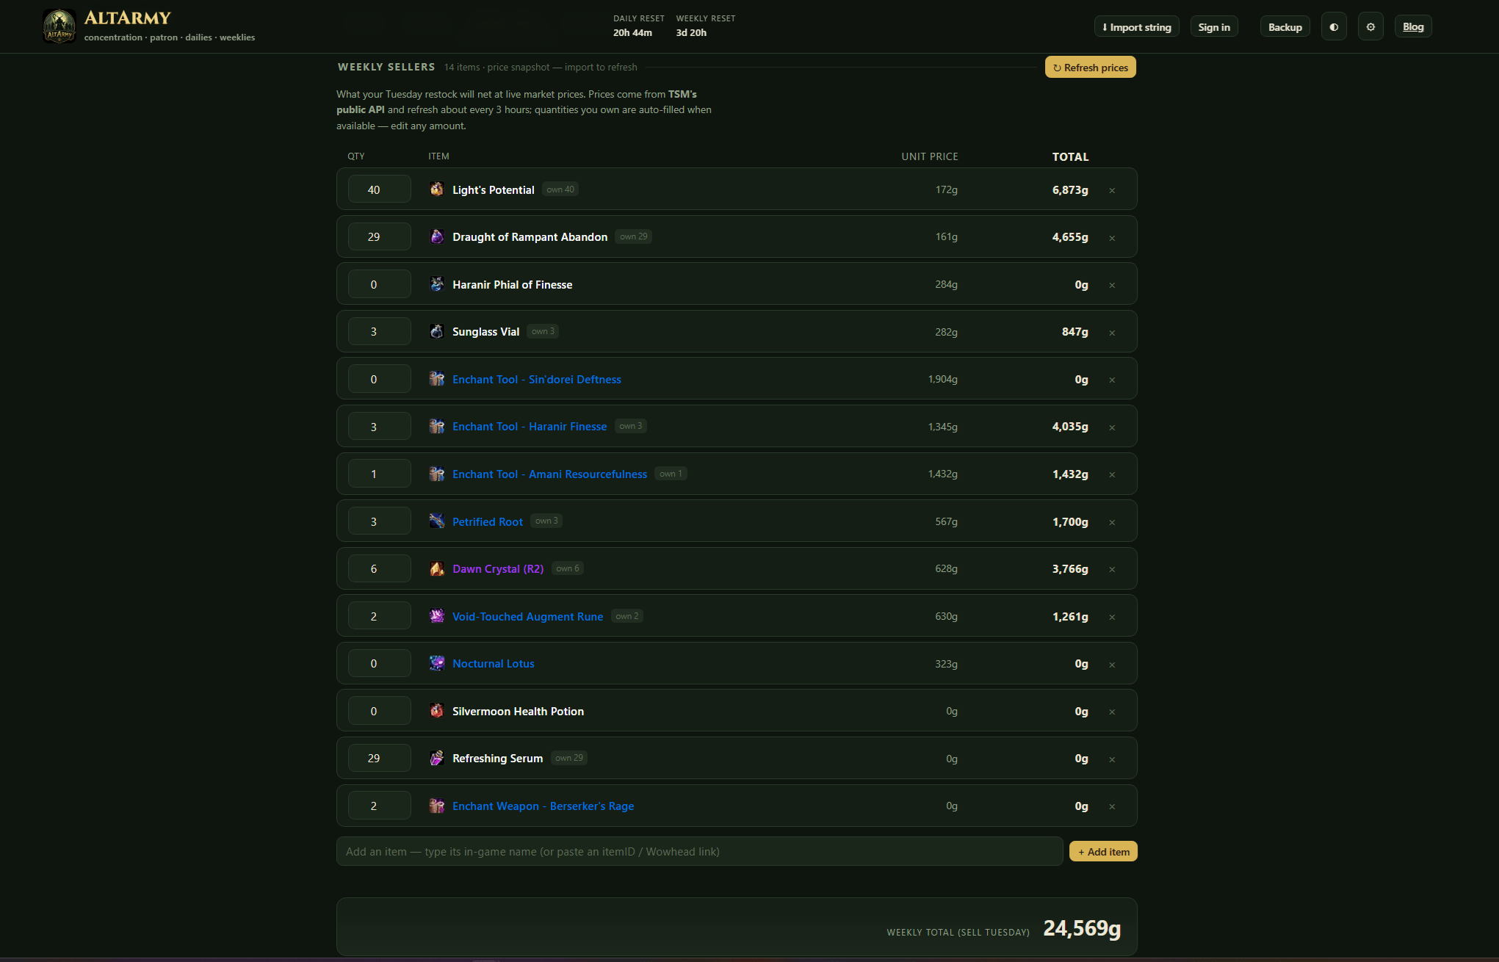The image size is (1499, 962).
Task: Click the Sunglass Vial item icon
Action: click(x=437, y=331)
